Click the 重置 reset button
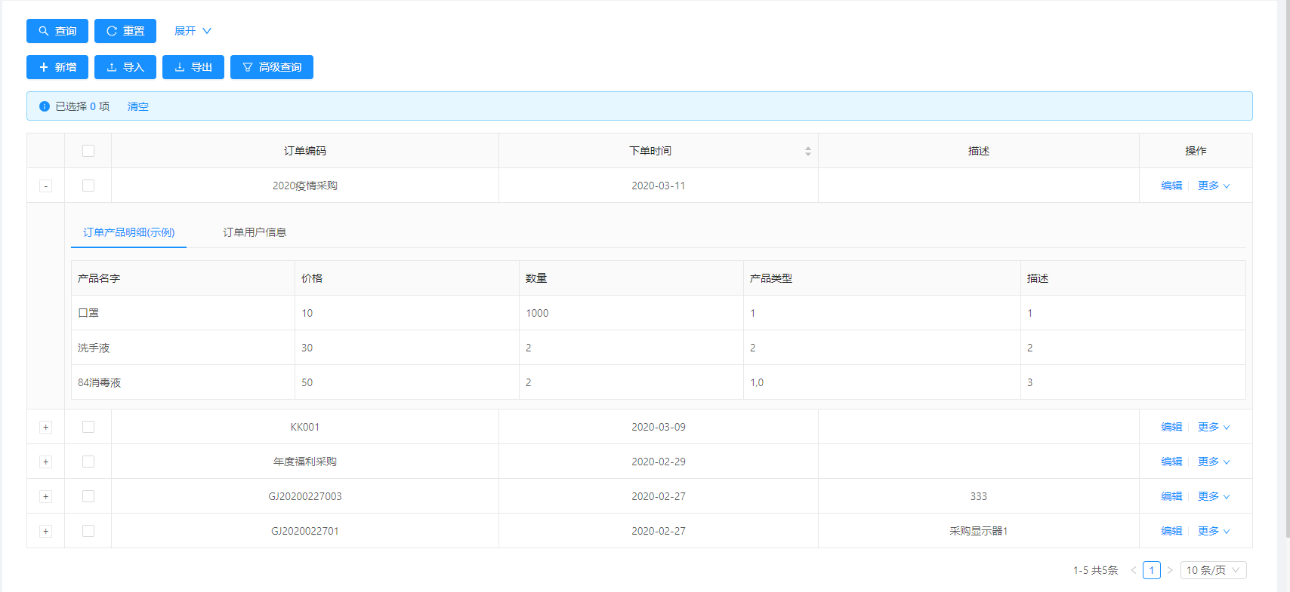Viewport: 1290px width, 592px height. point(125,31)
